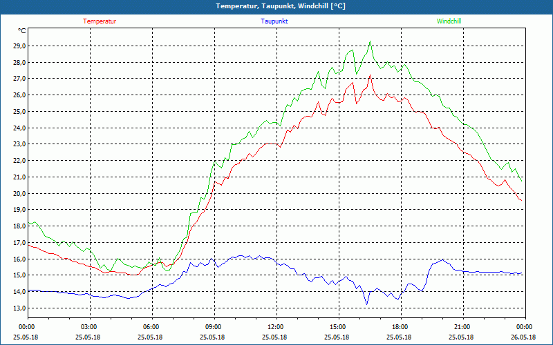Viewport: 553px width, 345px height.
Task: Click the '19,0' y-axis value
Action: tap(19, 210)
